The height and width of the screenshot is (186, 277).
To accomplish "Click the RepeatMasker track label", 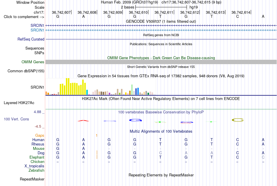I will [x=32, y=179].
